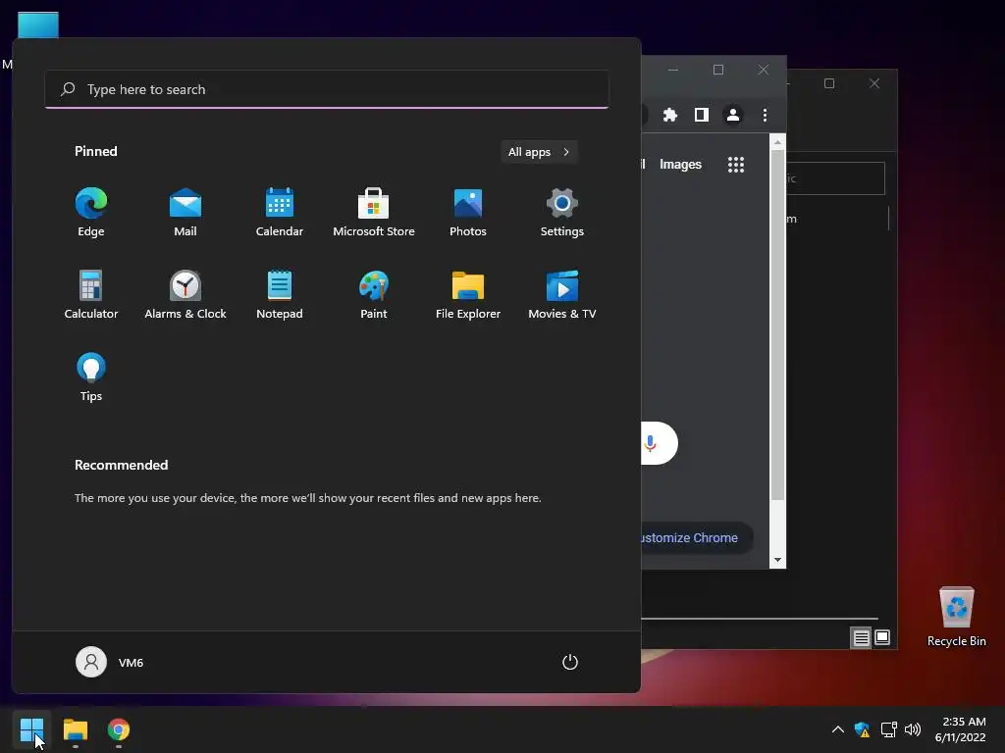Open Chrome profile avatar button

pos(732,115)
